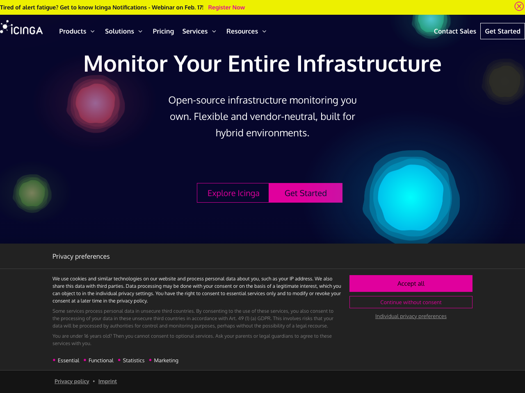
Task: Open Individual privacy preferences
Action: [411, 316]
